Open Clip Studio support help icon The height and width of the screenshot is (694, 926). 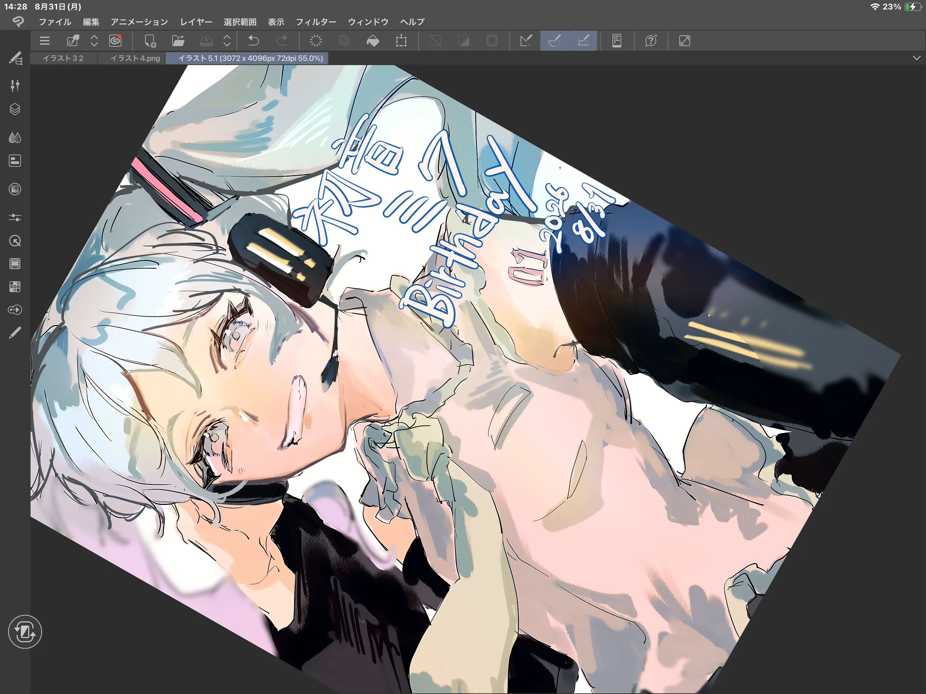click(x=651, y=41)
